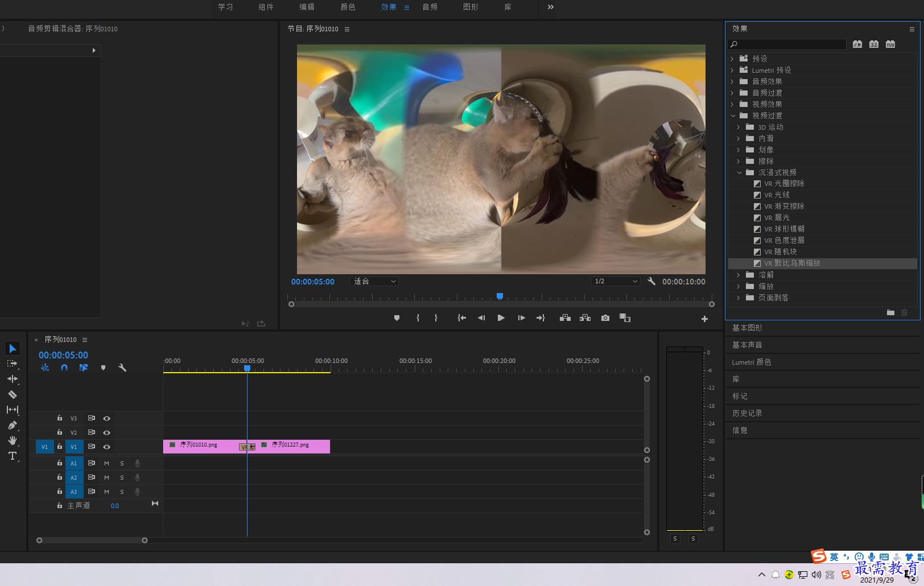Click the Mark Out button
The width and height of the screenshot is (924, 586).
pos(436,318)
